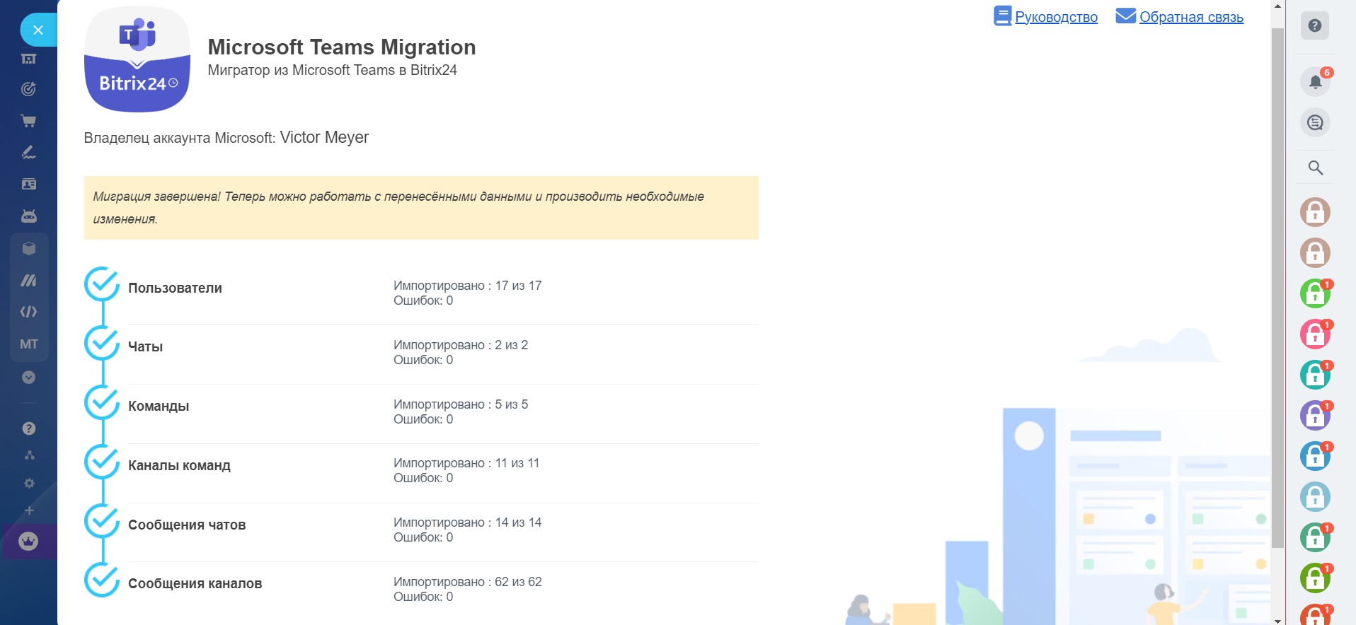Click the developer code brackets sidebar icon
Screen dimensions: 1356x625
point(28,312)
